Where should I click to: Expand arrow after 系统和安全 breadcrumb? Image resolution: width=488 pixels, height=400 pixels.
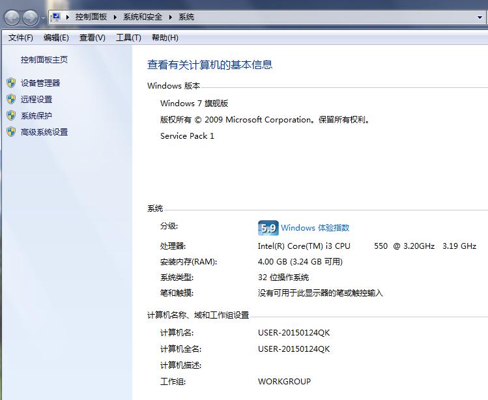(170, 17)
